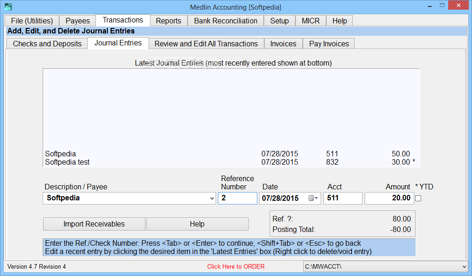Open the Reports tab
Viewport: 472px width, 276px height.
[169, 21]
